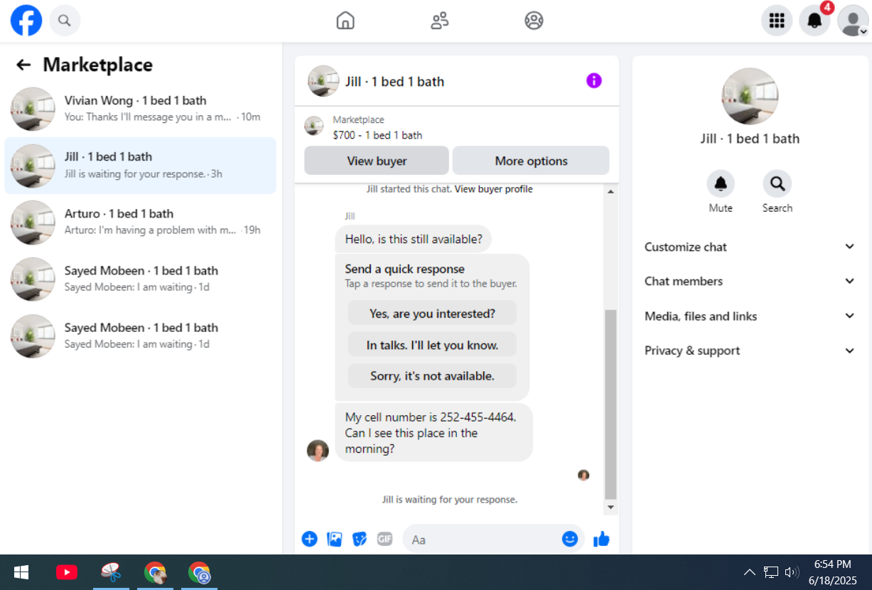
Task: Open the Arturo conversation
Action: 140,222
